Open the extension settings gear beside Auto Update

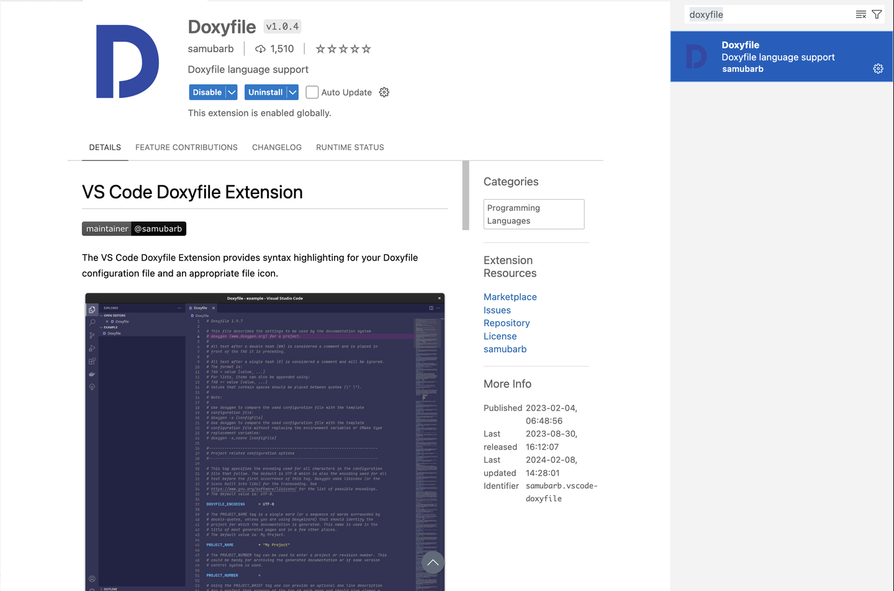pyautogui.click(x=384, y=92)
